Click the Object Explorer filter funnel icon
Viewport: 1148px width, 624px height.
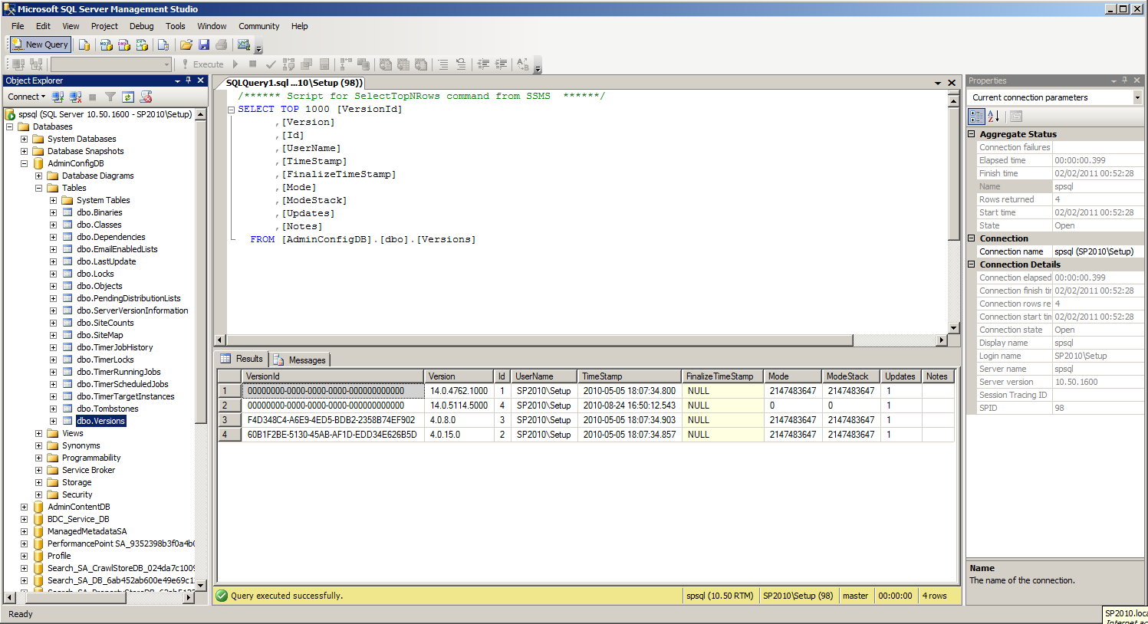coord(110,97)
